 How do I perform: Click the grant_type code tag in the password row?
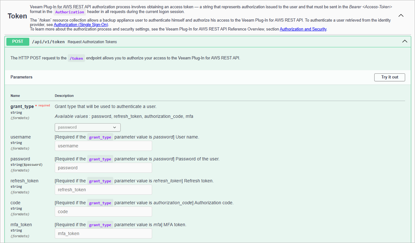pos(100,159)
